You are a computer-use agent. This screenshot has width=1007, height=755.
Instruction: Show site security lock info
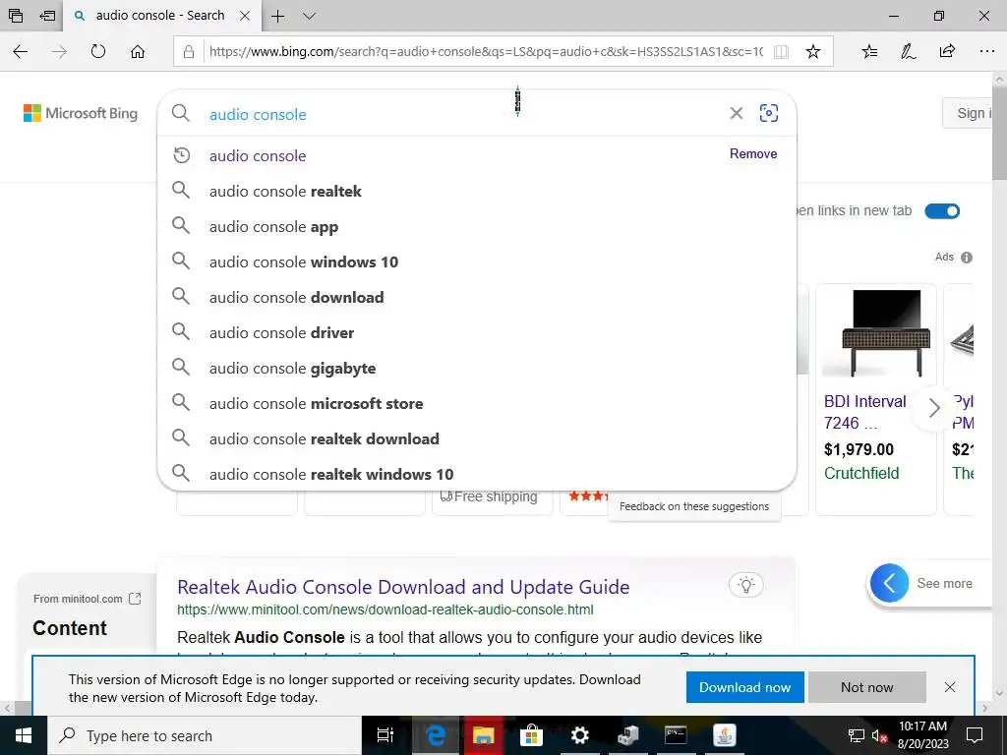(x=189, y=51)
